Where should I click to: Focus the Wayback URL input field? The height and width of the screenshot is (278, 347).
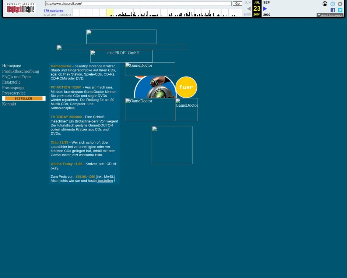(138, 4)
